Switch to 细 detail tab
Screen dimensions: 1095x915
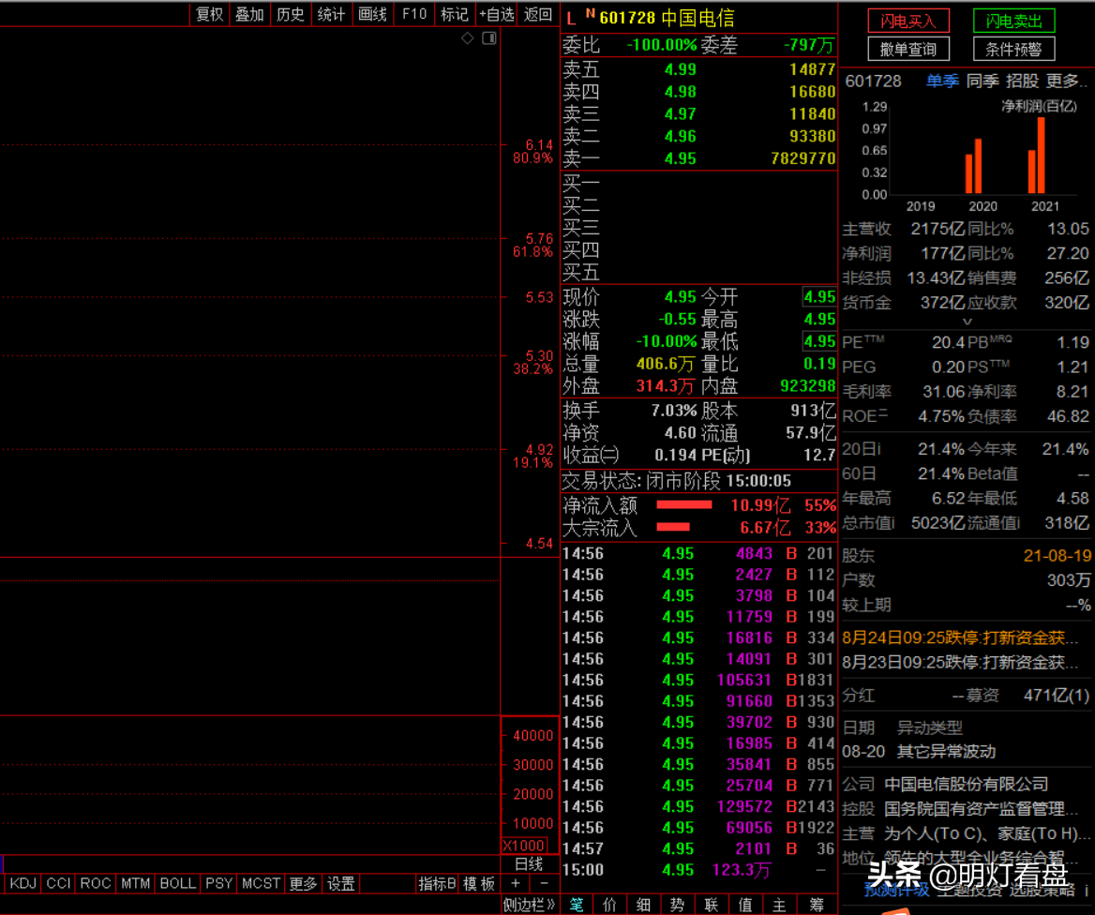(x=643, y=905)
